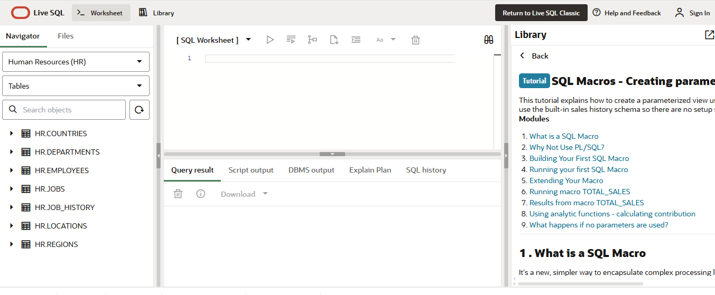Open 'Building Your First SQL Macro' link
The width and height of the screenshot is (715, 295).
(x=579, y=158)
